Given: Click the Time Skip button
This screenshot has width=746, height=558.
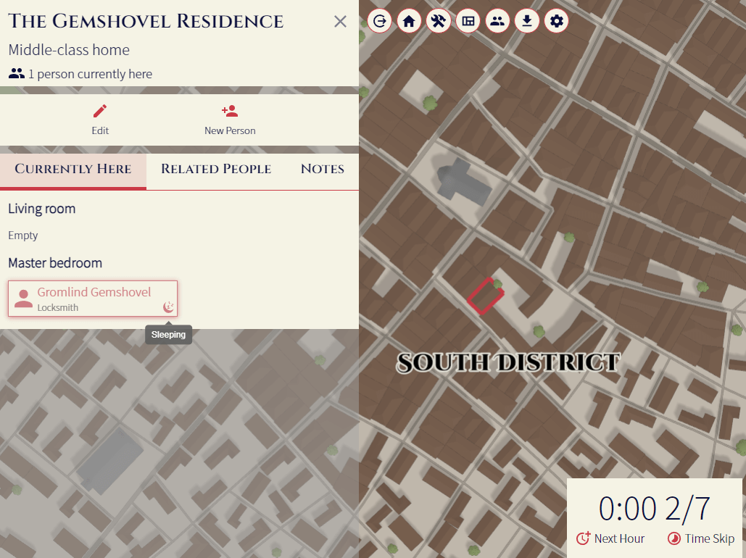Looking at the screenshot, I should [x=700, y=538].
